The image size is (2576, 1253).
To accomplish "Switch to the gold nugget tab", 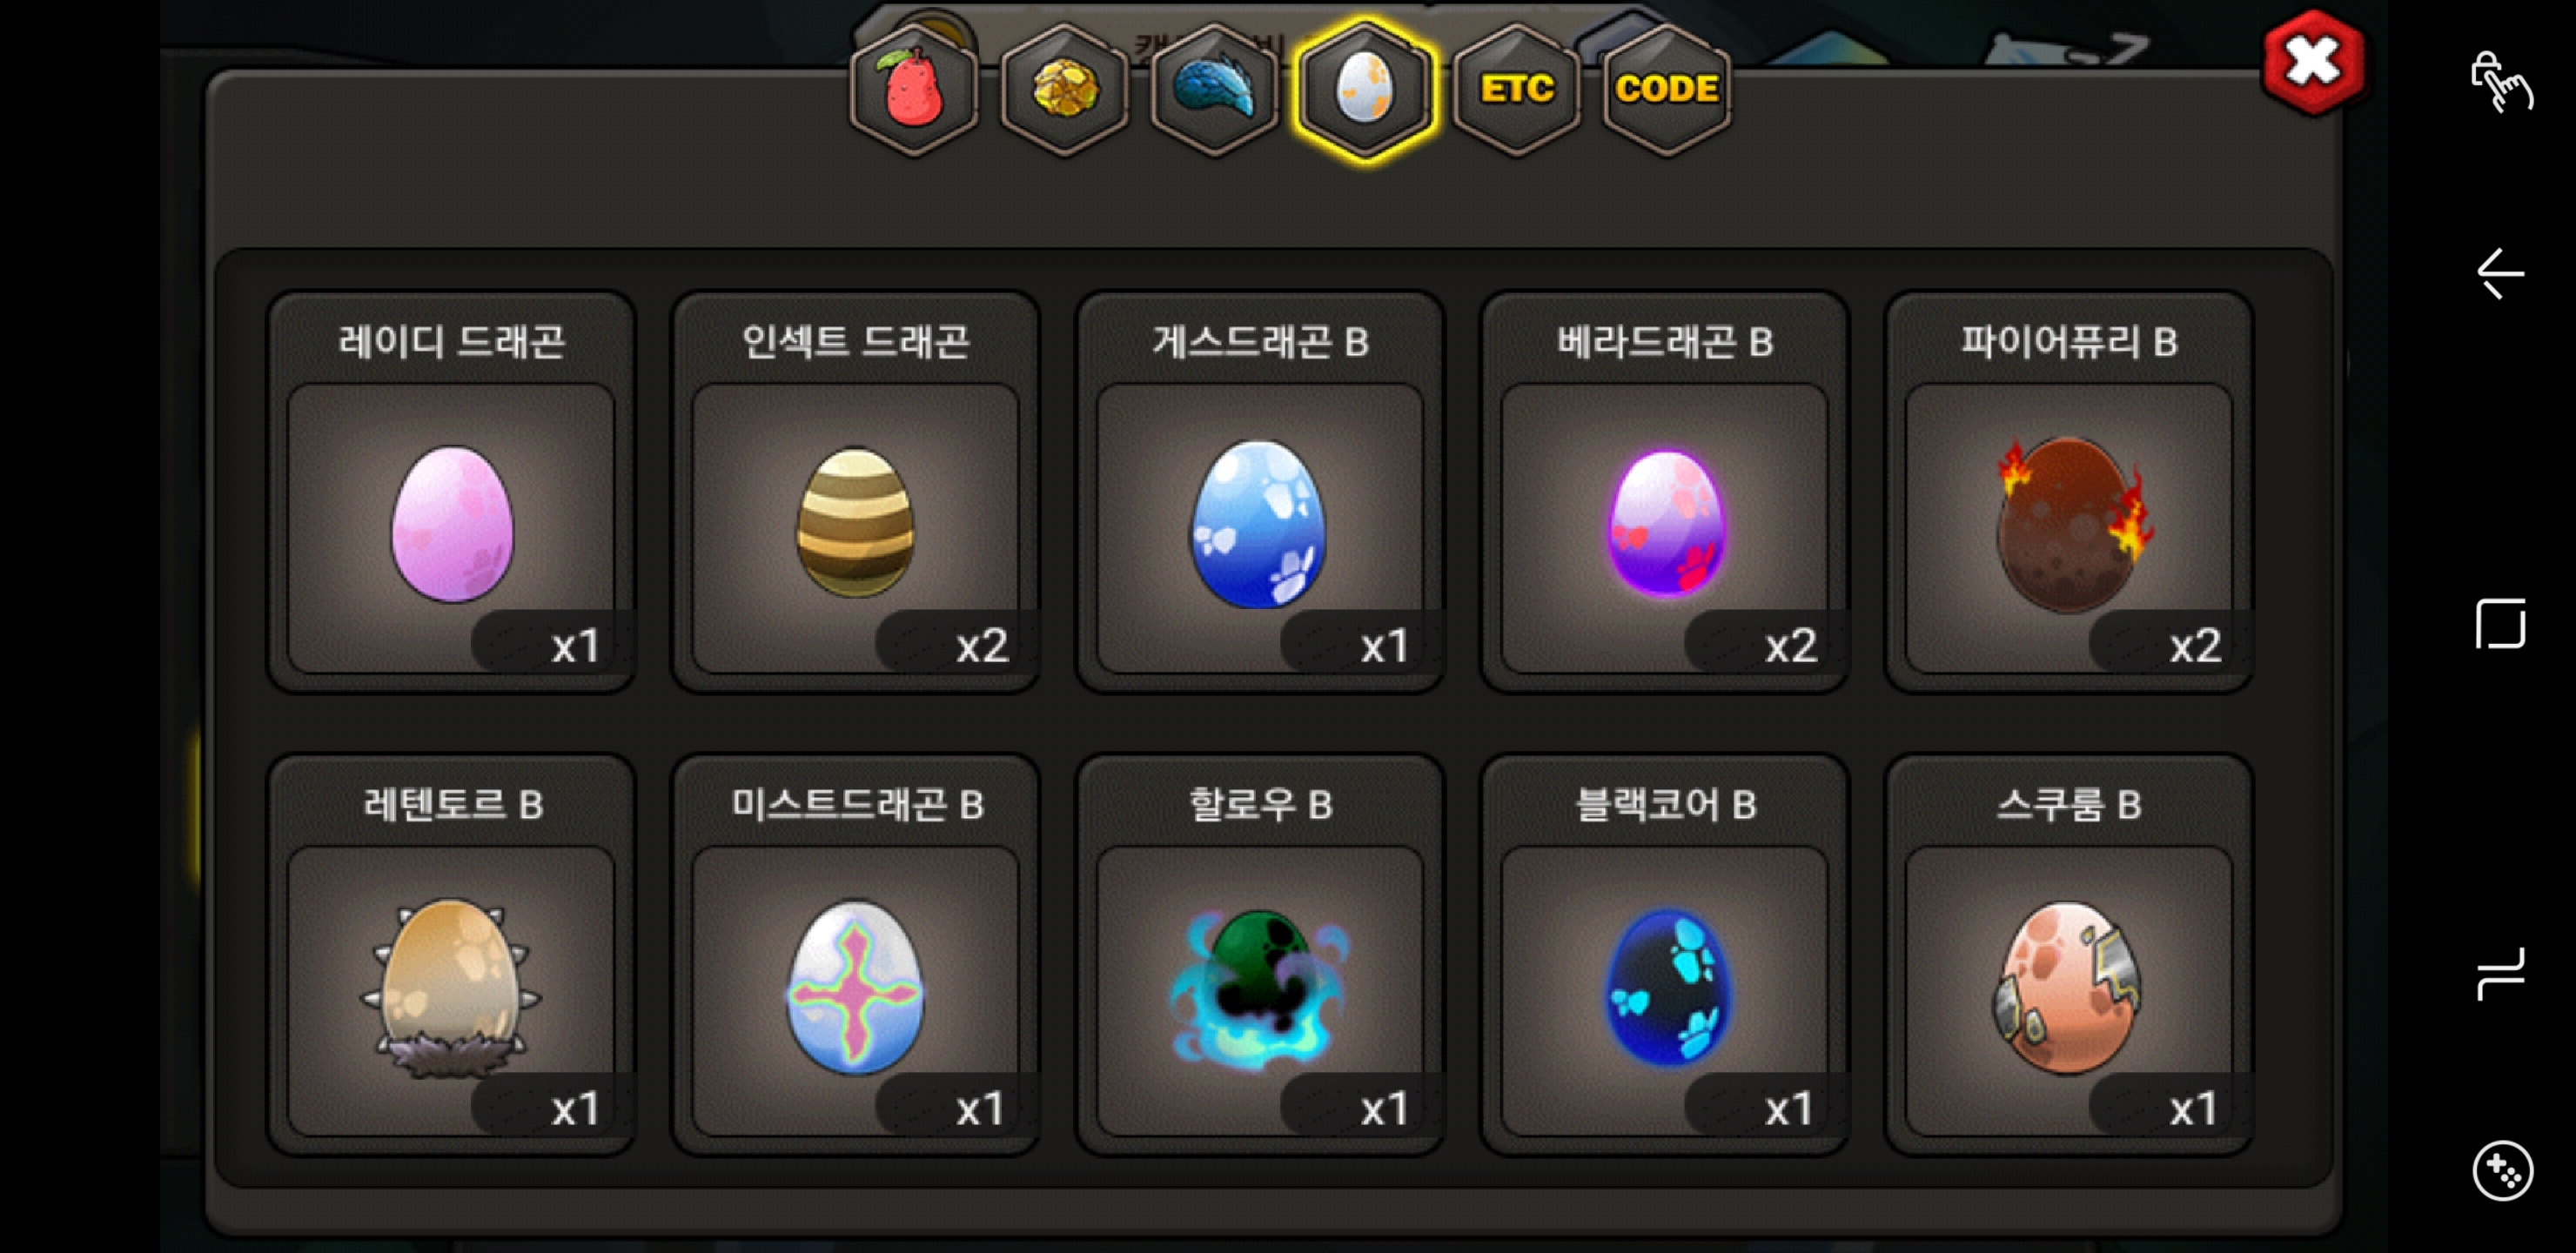I will pyautogui.click(x=1064, y=89).
